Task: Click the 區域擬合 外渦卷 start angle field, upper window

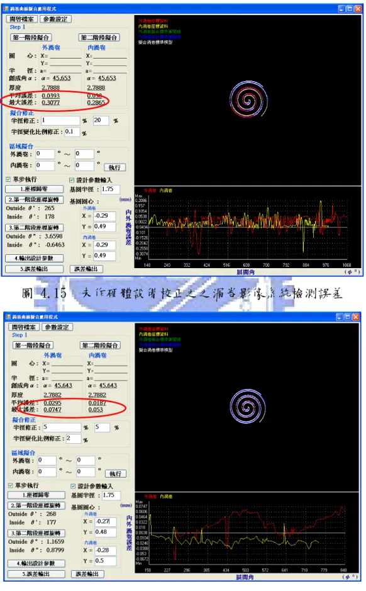Action: tap(45, 154)
